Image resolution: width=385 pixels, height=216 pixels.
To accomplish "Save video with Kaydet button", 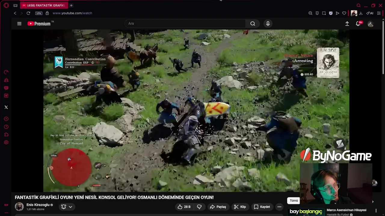I will click(x=262, y=207).
